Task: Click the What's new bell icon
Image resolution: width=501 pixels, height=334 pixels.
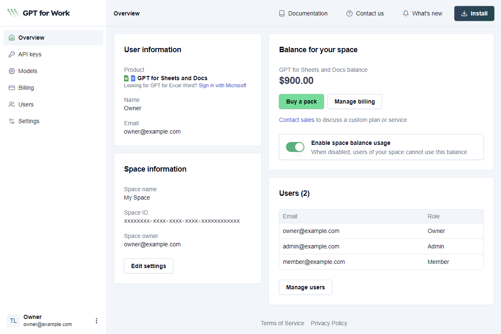Action: [x=405, y=13]
